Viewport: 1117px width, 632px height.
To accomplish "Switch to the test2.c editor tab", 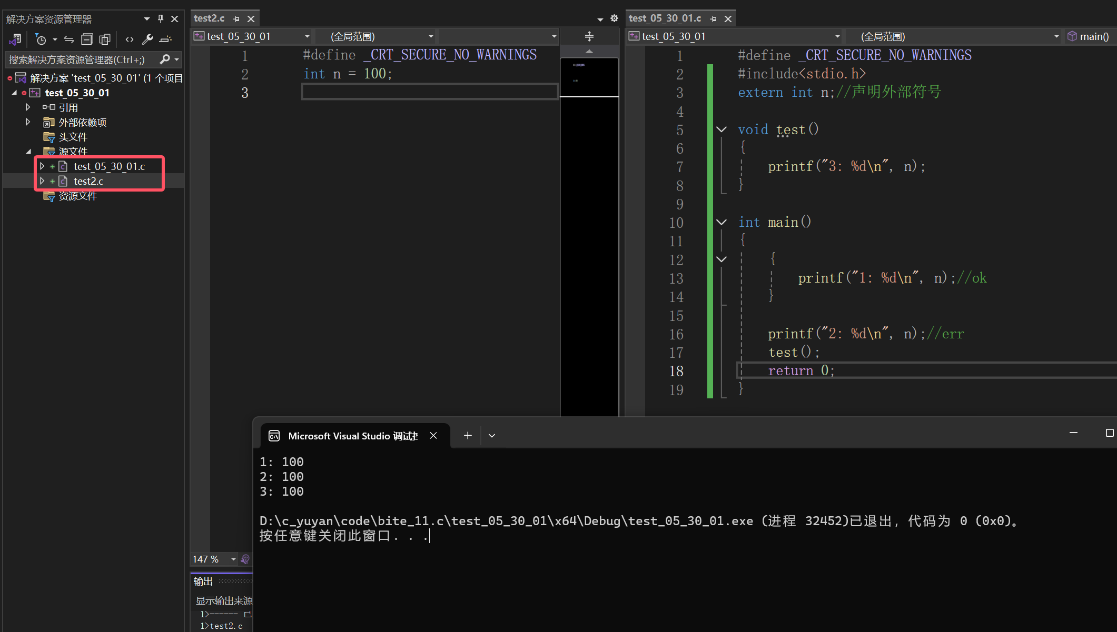I will (209, 18).
